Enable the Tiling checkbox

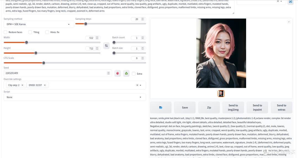point(30,32)
